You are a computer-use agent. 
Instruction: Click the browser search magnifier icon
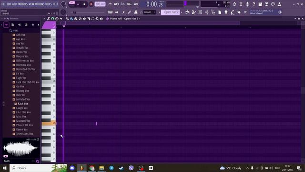(x=37, y=161)
